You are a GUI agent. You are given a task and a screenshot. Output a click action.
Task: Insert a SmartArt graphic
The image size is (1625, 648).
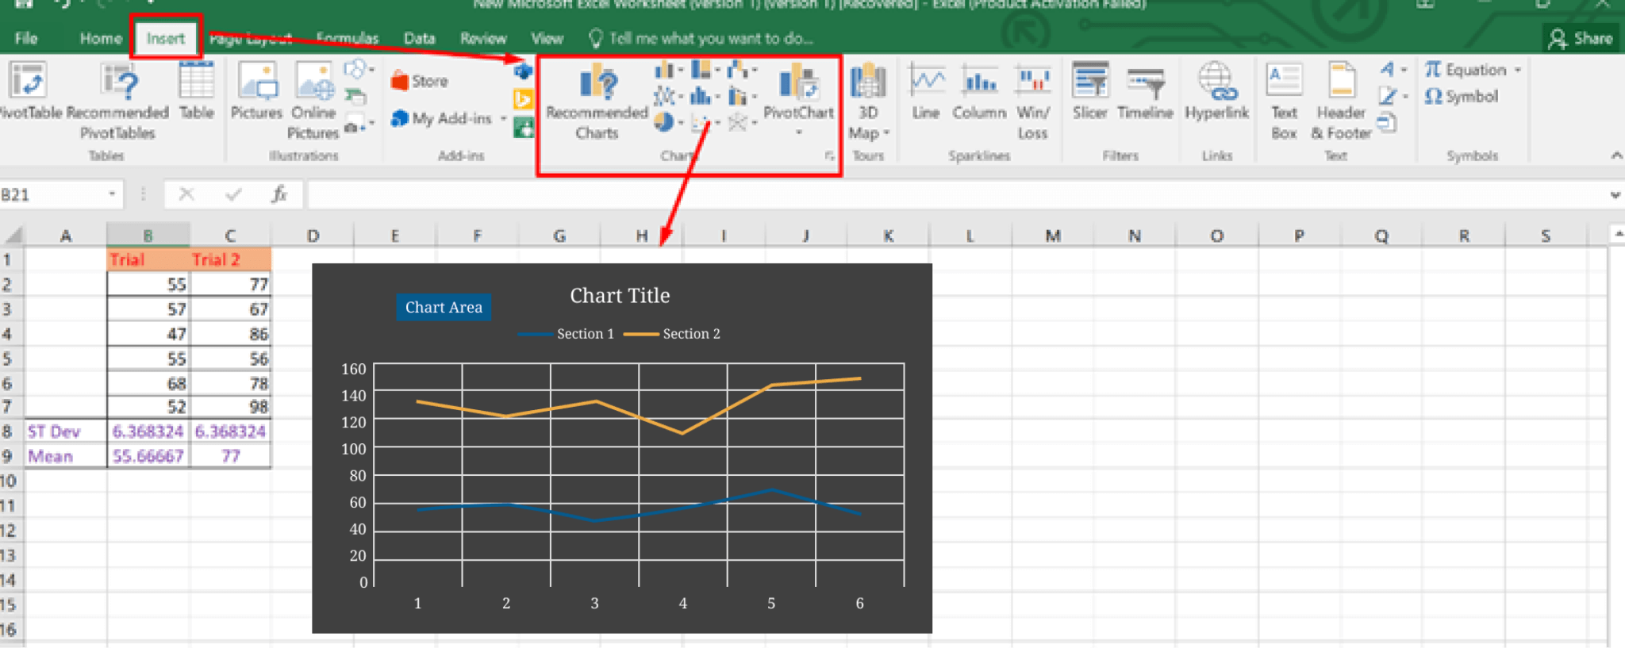coord(355,98)
